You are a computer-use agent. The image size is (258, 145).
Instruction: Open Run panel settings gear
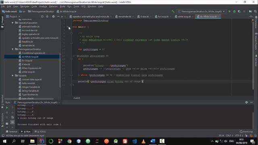[246, 102]
